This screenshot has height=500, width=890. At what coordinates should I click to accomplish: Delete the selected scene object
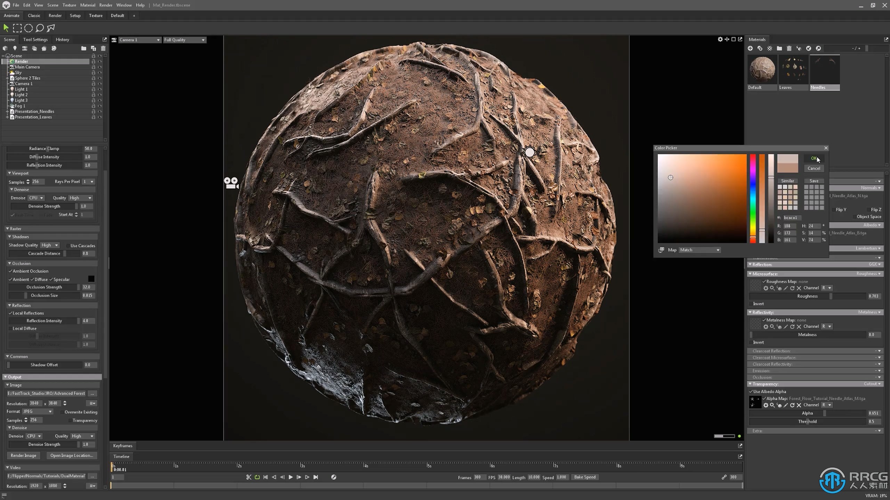(x=103, y=48)
